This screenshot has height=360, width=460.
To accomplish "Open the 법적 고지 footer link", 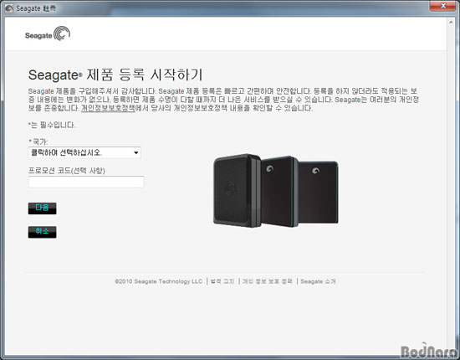I will coord(222,281).
